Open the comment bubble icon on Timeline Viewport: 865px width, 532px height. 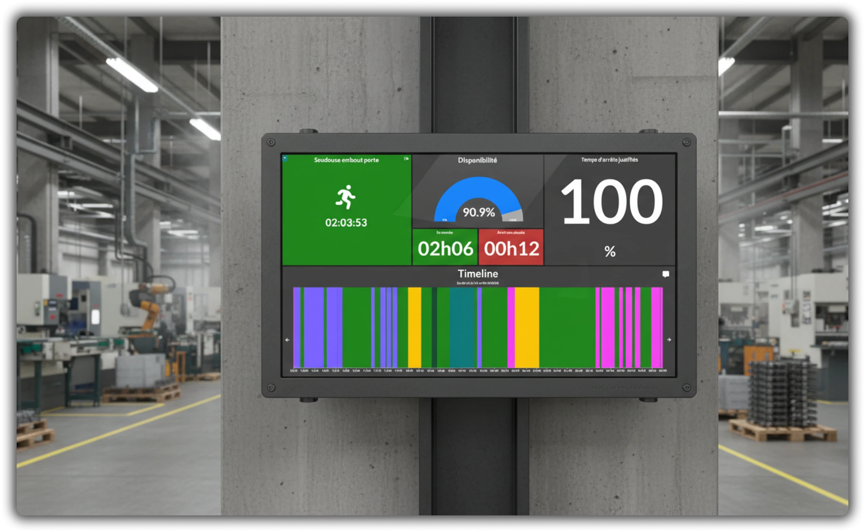click(665, 274)
